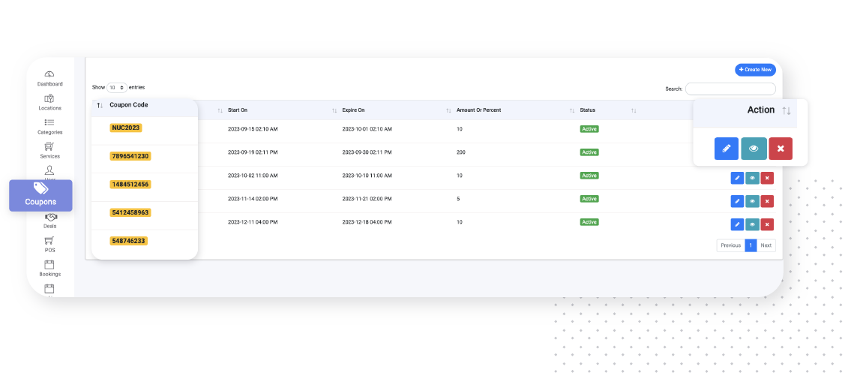
Task: Click the large red delete button
Action: coord(781,149)
